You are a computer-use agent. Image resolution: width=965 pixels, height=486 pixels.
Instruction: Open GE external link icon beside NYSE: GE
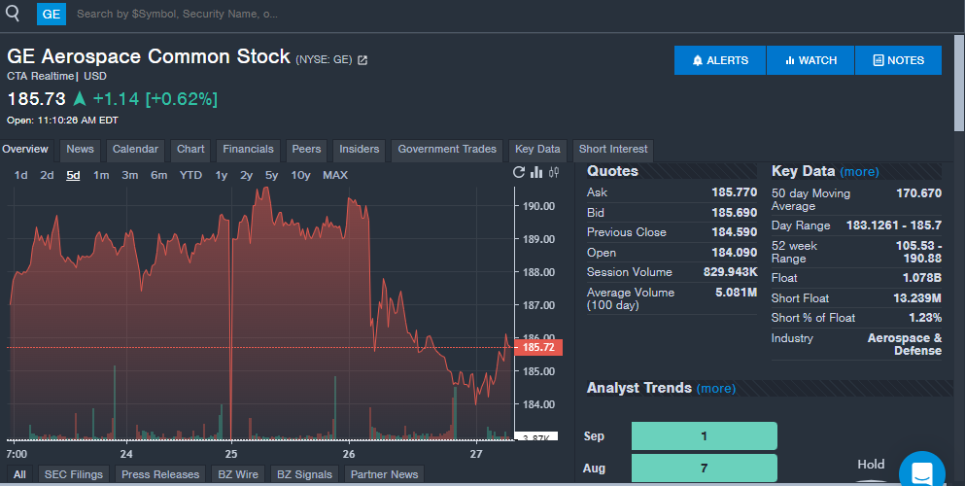pyautogui.click(x=362, y=60)
